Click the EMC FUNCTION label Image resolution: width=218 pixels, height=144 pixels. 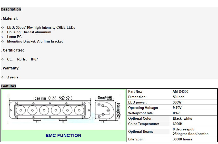click(x=63, y=136)
